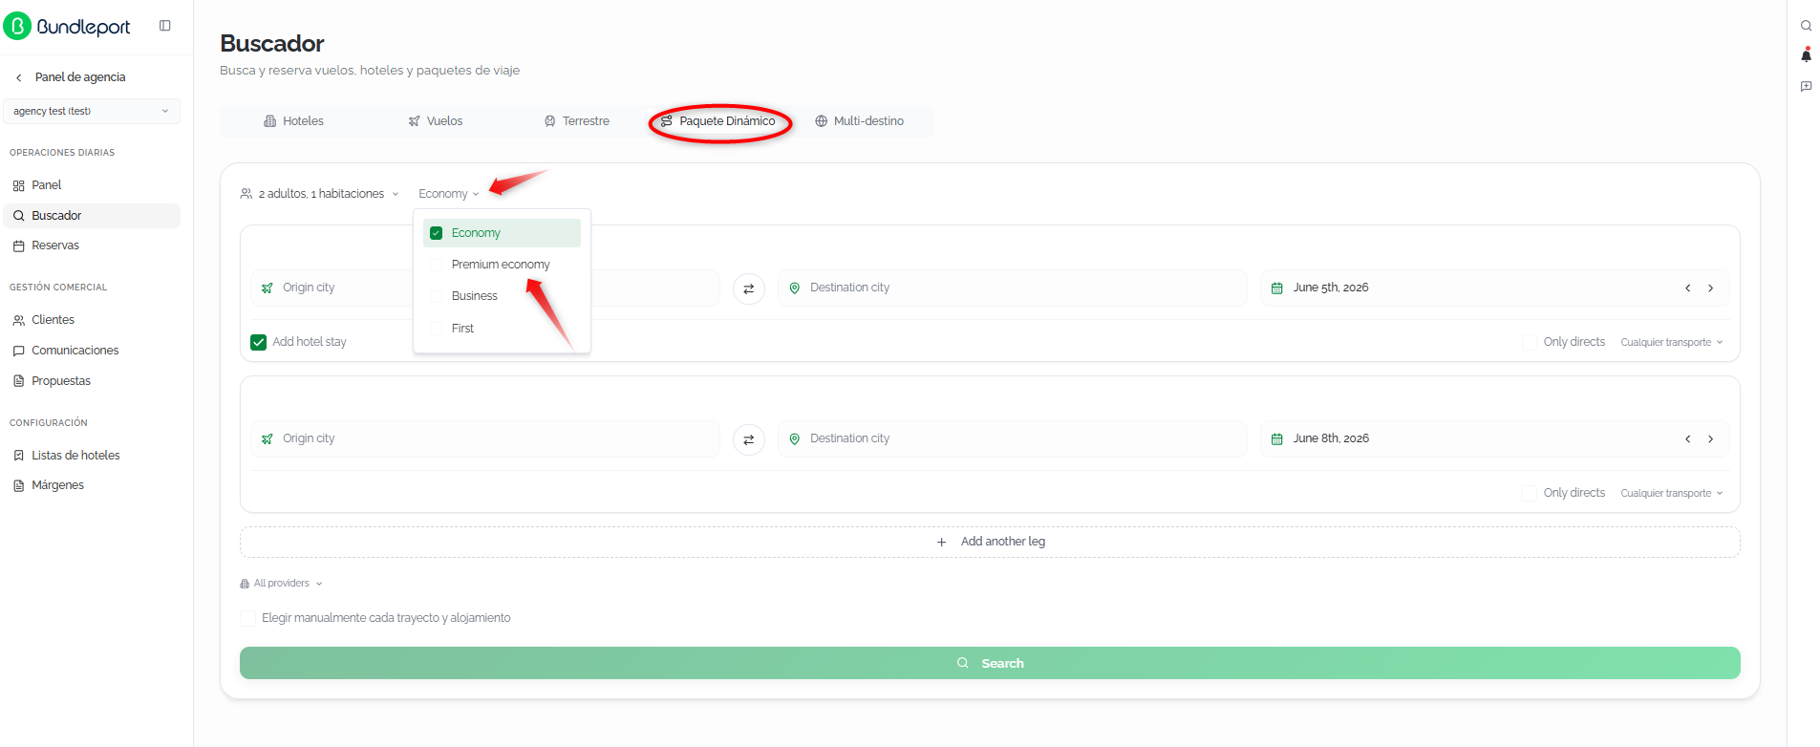The image size is (1820, 747).
Task: Click the plane icon in second Origin city
Action: click(x=268, y=438)
